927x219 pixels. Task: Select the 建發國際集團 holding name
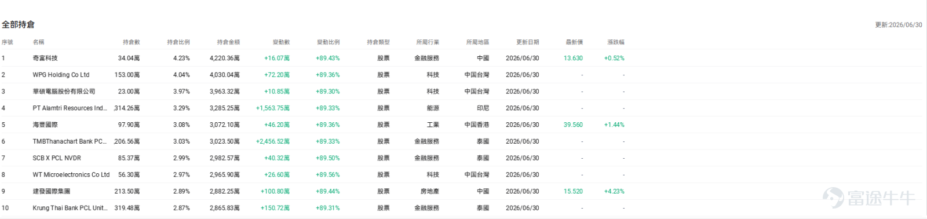tap(52, 191)
